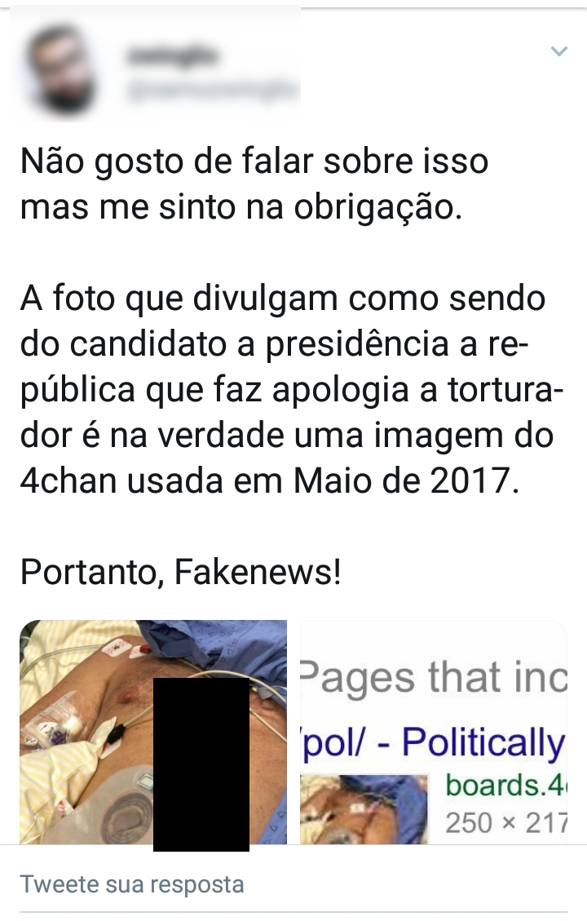Click the black censor rectangle on photo
Viewport: 587px width, 921px height.
point(201,764)
